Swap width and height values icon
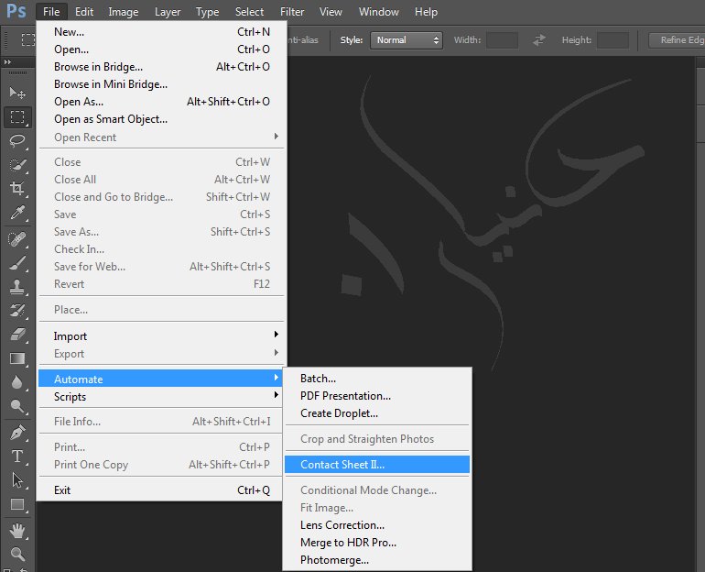Screen dimensions: 705x572 538,40
